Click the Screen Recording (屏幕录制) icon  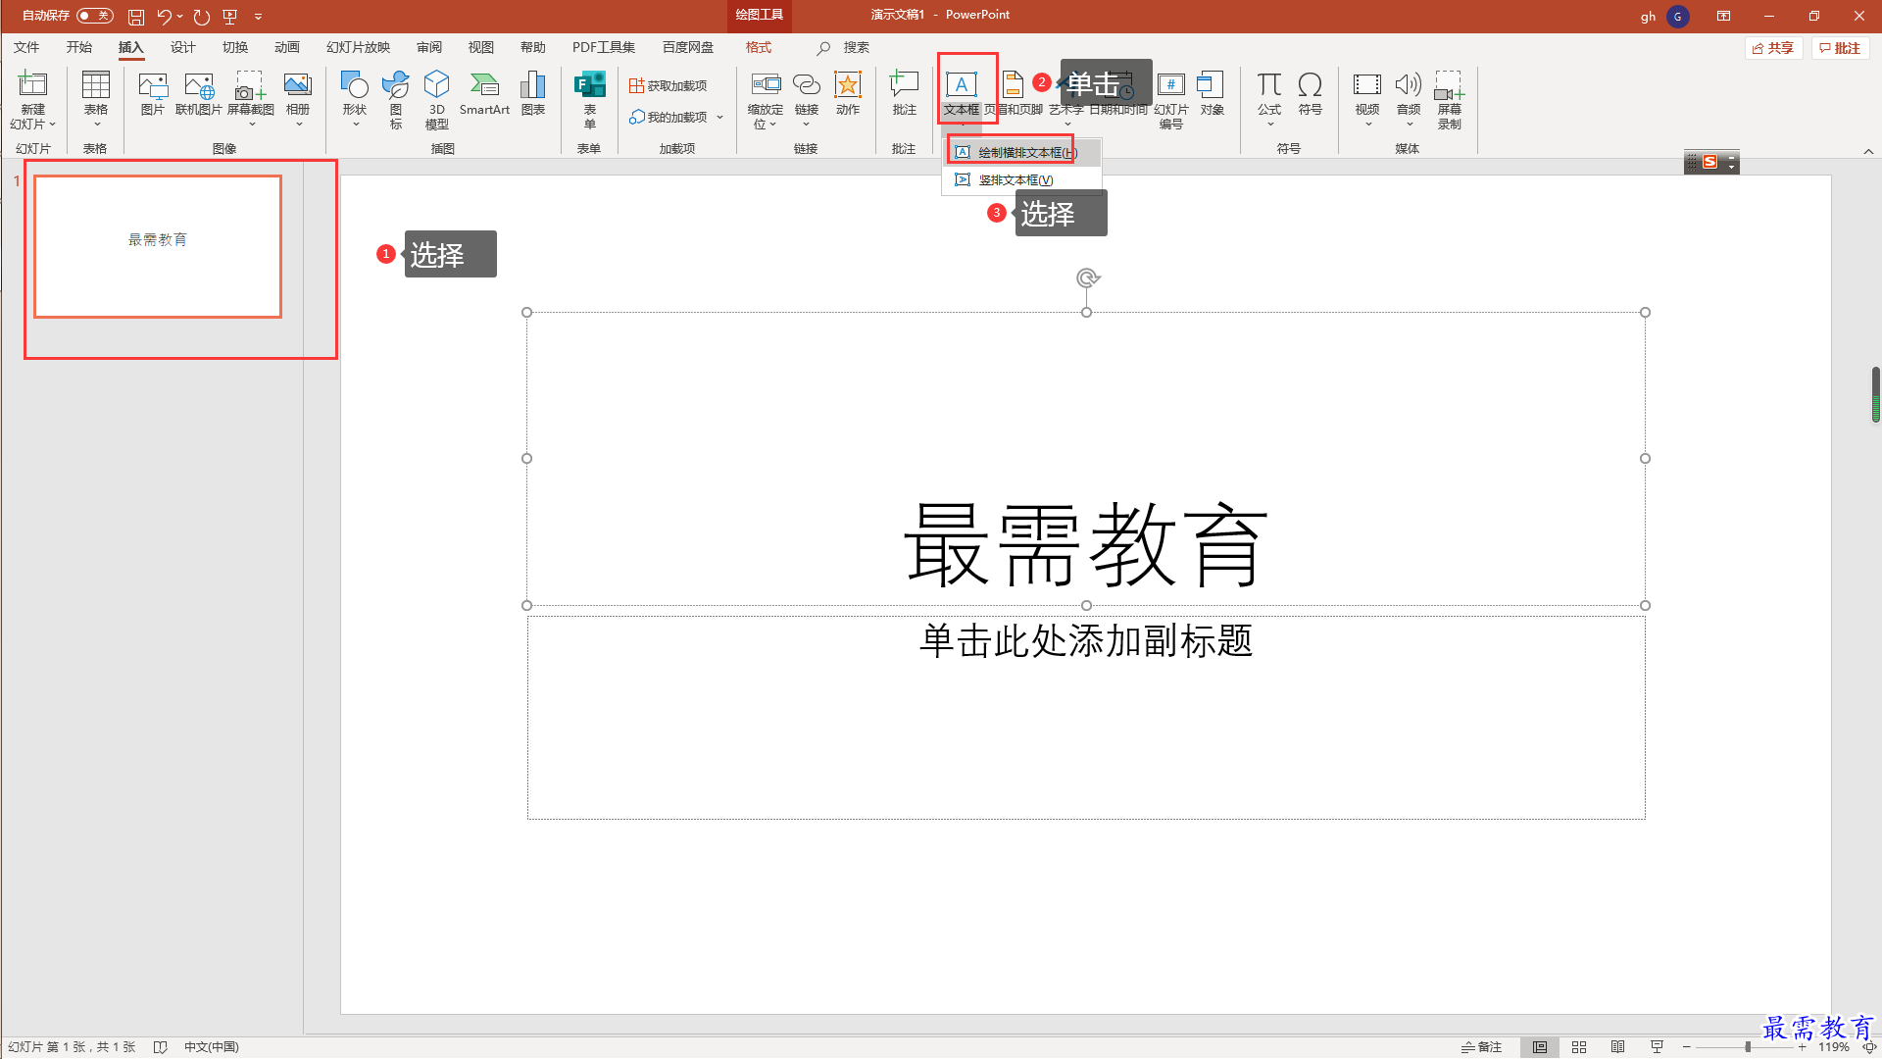tap(1450, 84)
